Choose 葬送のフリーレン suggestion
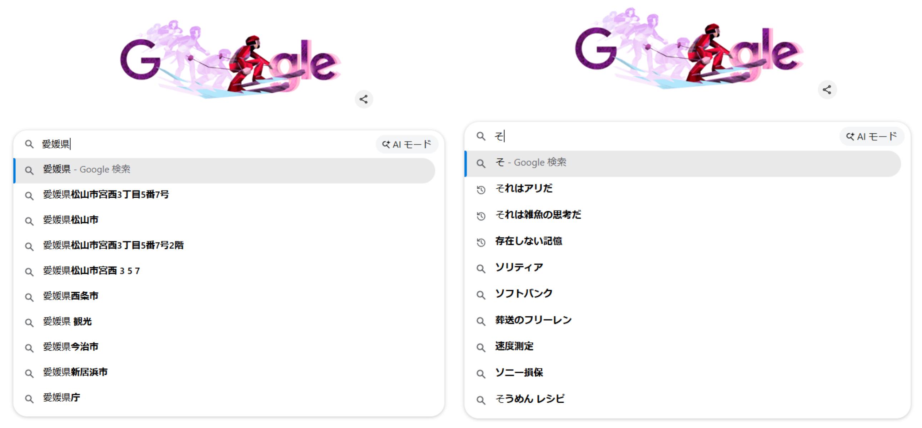 click(533, 320)
